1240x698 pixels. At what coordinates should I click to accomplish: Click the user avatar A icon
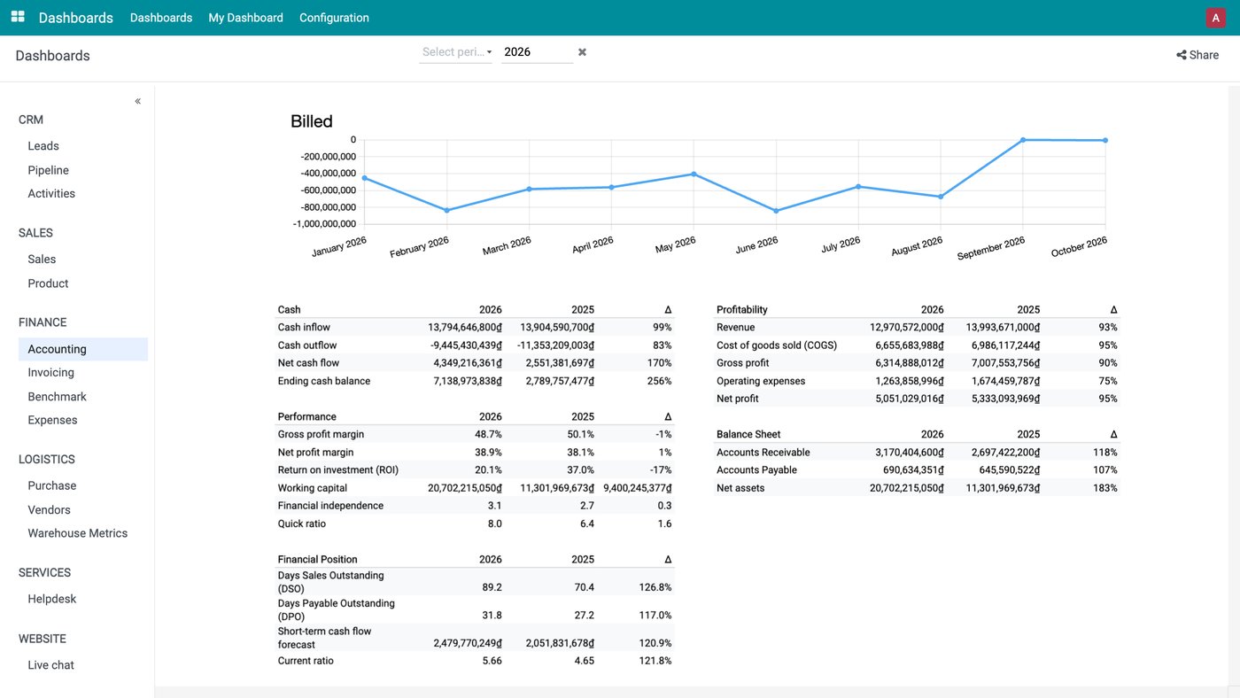click(x=1215, y=18)
